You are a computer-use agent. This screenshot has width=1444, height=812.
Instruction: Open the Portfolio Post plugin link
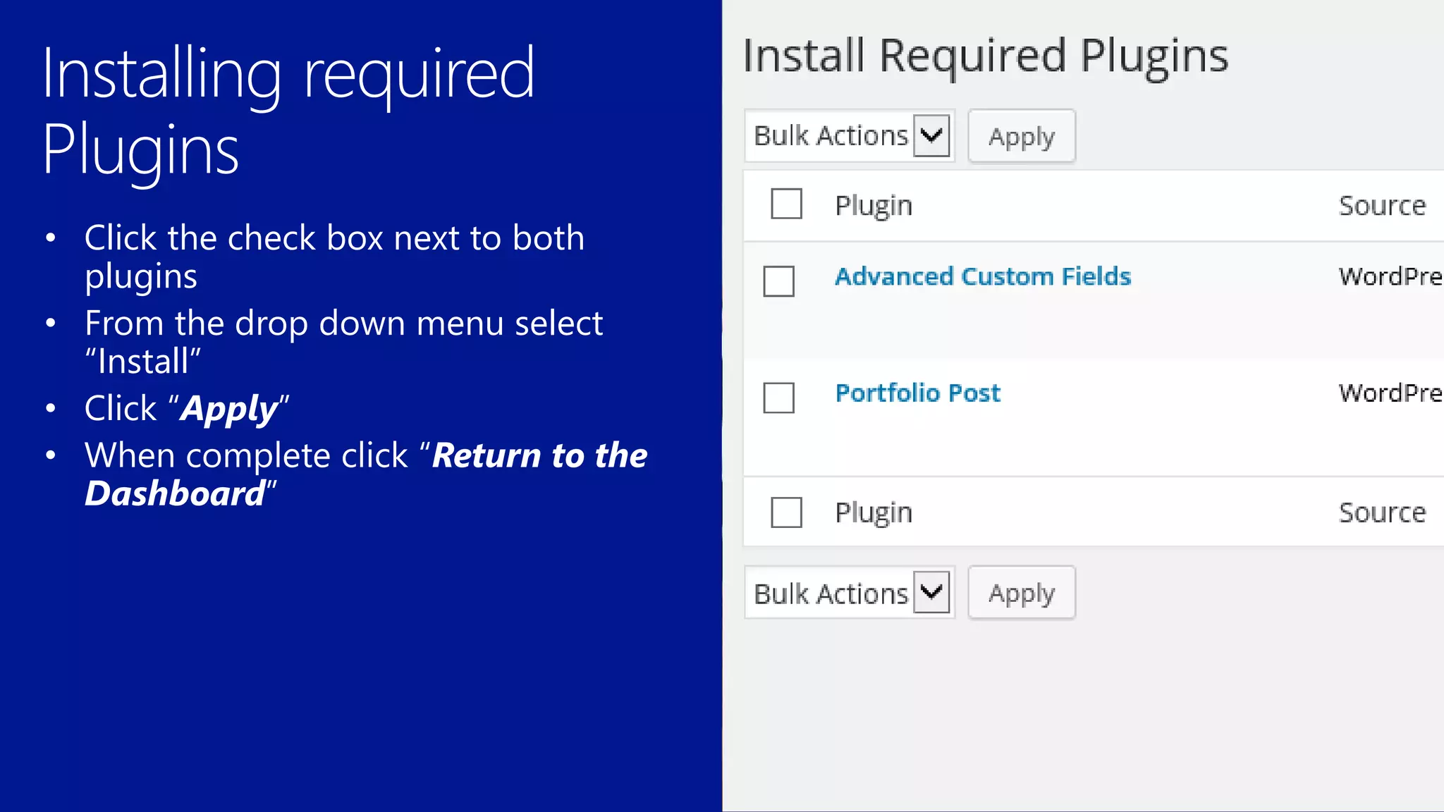[917, 393]
